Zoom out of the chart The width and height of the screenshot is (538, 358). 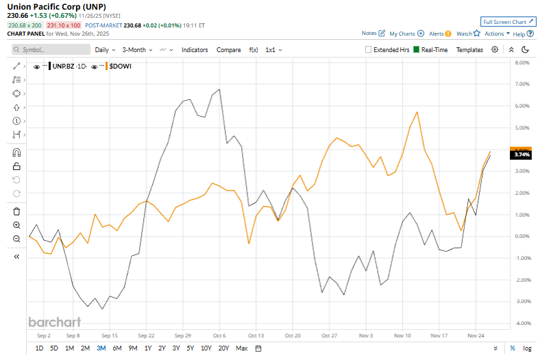click(16, 239)
